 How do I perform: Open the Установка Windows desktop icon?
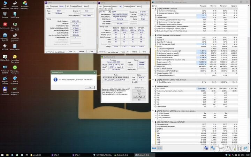point(25,5)
